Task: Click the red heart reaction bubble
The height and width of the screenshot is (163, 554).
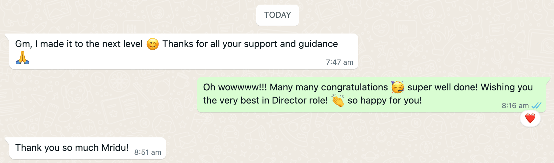Action: click(x=530, y=118)
